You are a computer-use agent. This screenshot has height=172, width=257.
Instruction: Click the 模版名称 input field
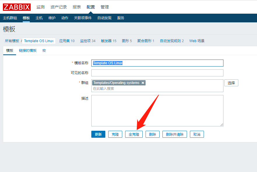pyautogui.click(x=157, y=63)
